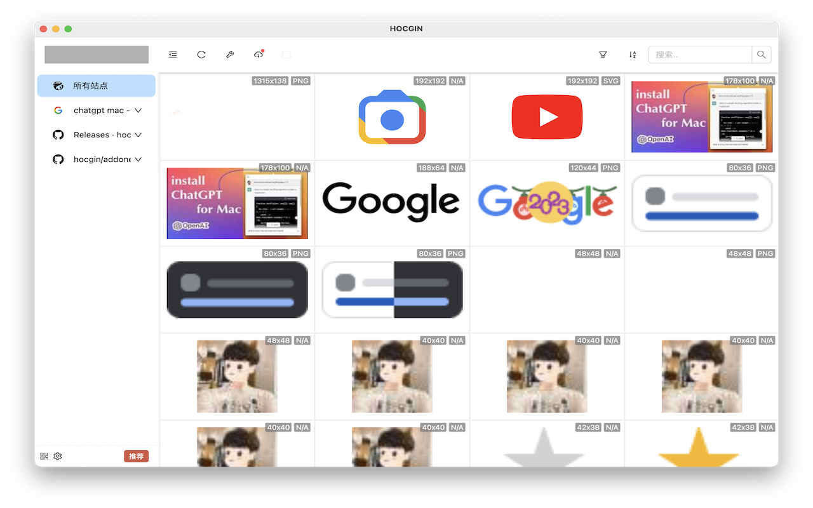Select the Google 2023 doodle image
Viewport: 813px width, 508px height.
547,203
